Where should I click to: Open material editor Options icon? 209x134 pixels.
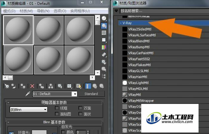[104, 62]
